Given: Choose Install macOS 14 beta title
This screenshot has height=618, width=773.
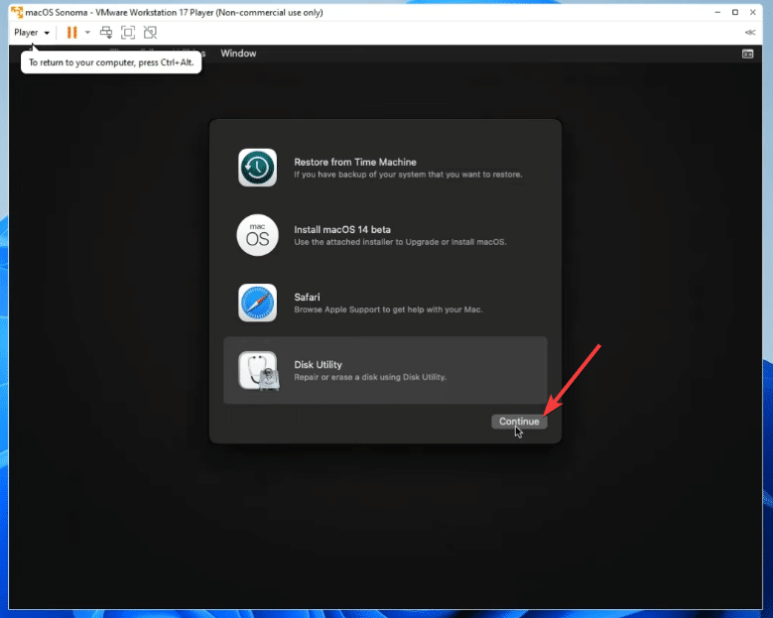Looking at the screenshot, I should 342,230.
